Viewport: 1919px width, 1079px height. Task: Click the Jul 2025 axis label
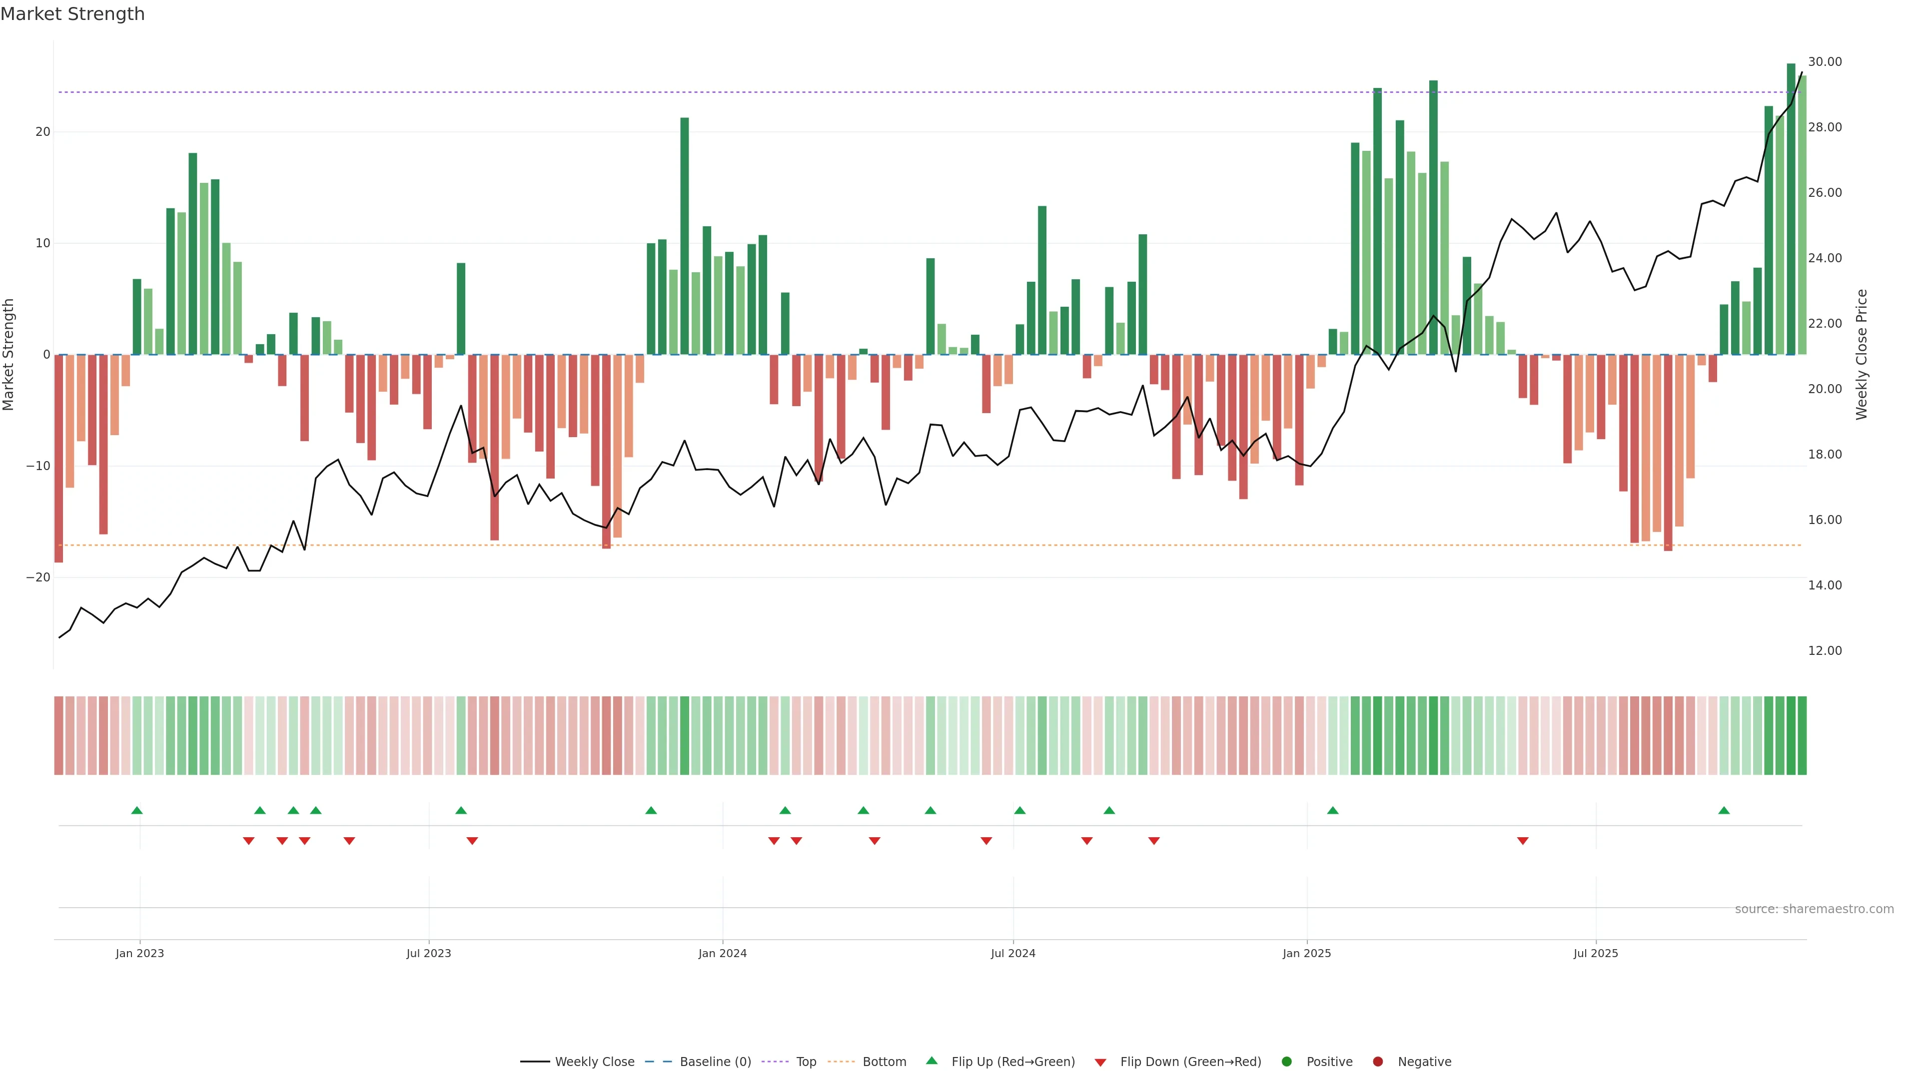tap(1596, 953)
